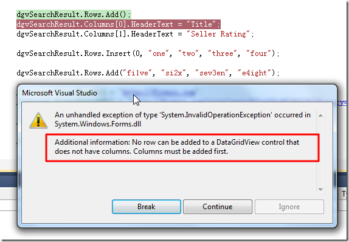Click the Rows.Insert code line

[148, 54]
